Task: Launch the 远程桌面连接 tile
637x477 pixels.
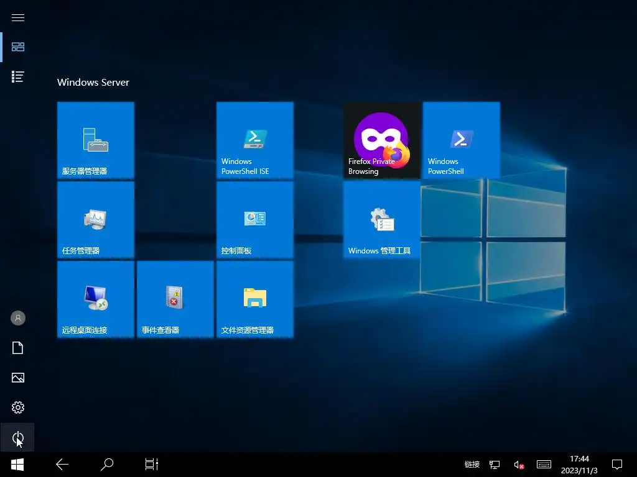Action: coord(96,299)
